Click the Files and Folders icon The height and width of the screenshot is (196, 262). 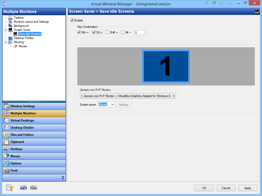click(x=6, y=135)
